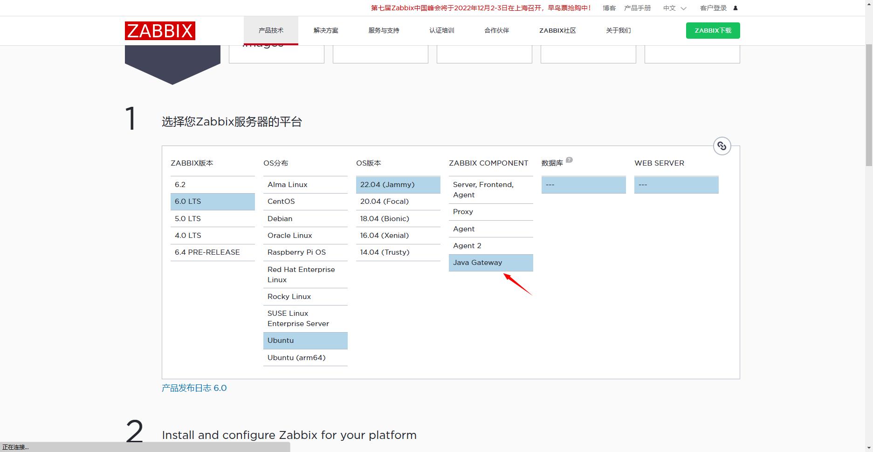This screenshot has width=873, height=452.
Task: Click the user login person icon
Action: tap(736, 8)
